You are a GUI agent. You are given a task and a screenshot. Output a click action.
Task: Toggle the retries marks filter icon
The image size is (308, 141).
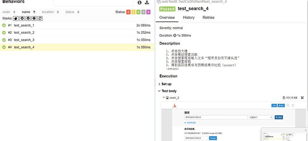click(40, 18)
